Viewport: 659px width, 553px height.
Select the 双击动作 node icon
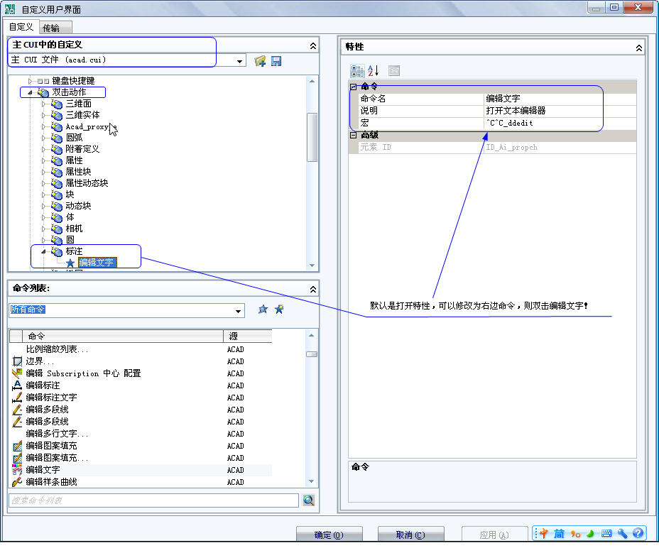(43, 92)
